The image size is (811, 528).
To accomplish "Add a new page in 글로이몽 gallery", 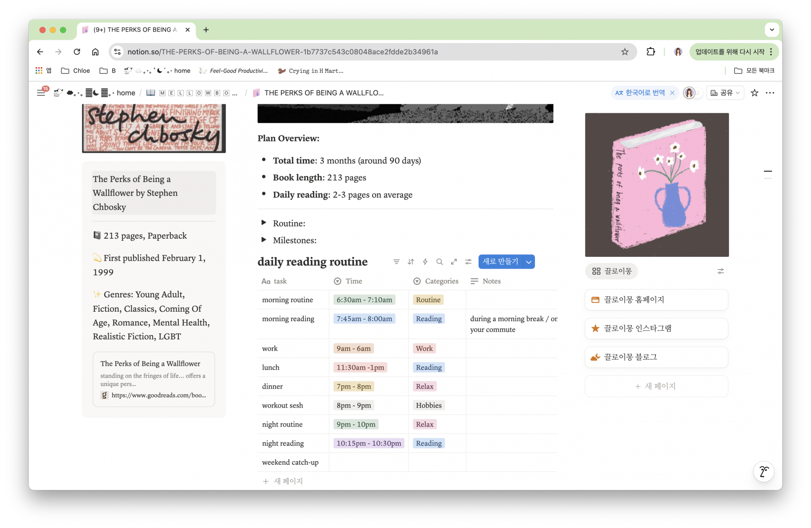I will pyautogui.click(x=656, y=386).
